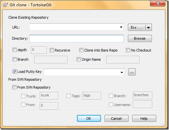The height and width of the screenshot is (130, 169).
Task: Enable the No Checkout option
Action: [x=128, y=50]
